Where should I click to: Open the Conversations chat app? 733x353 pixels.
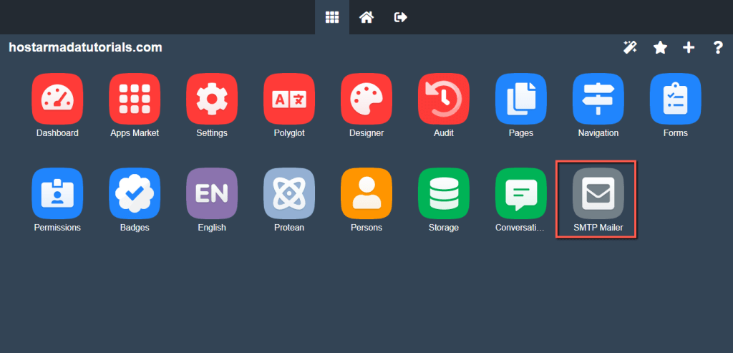tap(521, 193)
